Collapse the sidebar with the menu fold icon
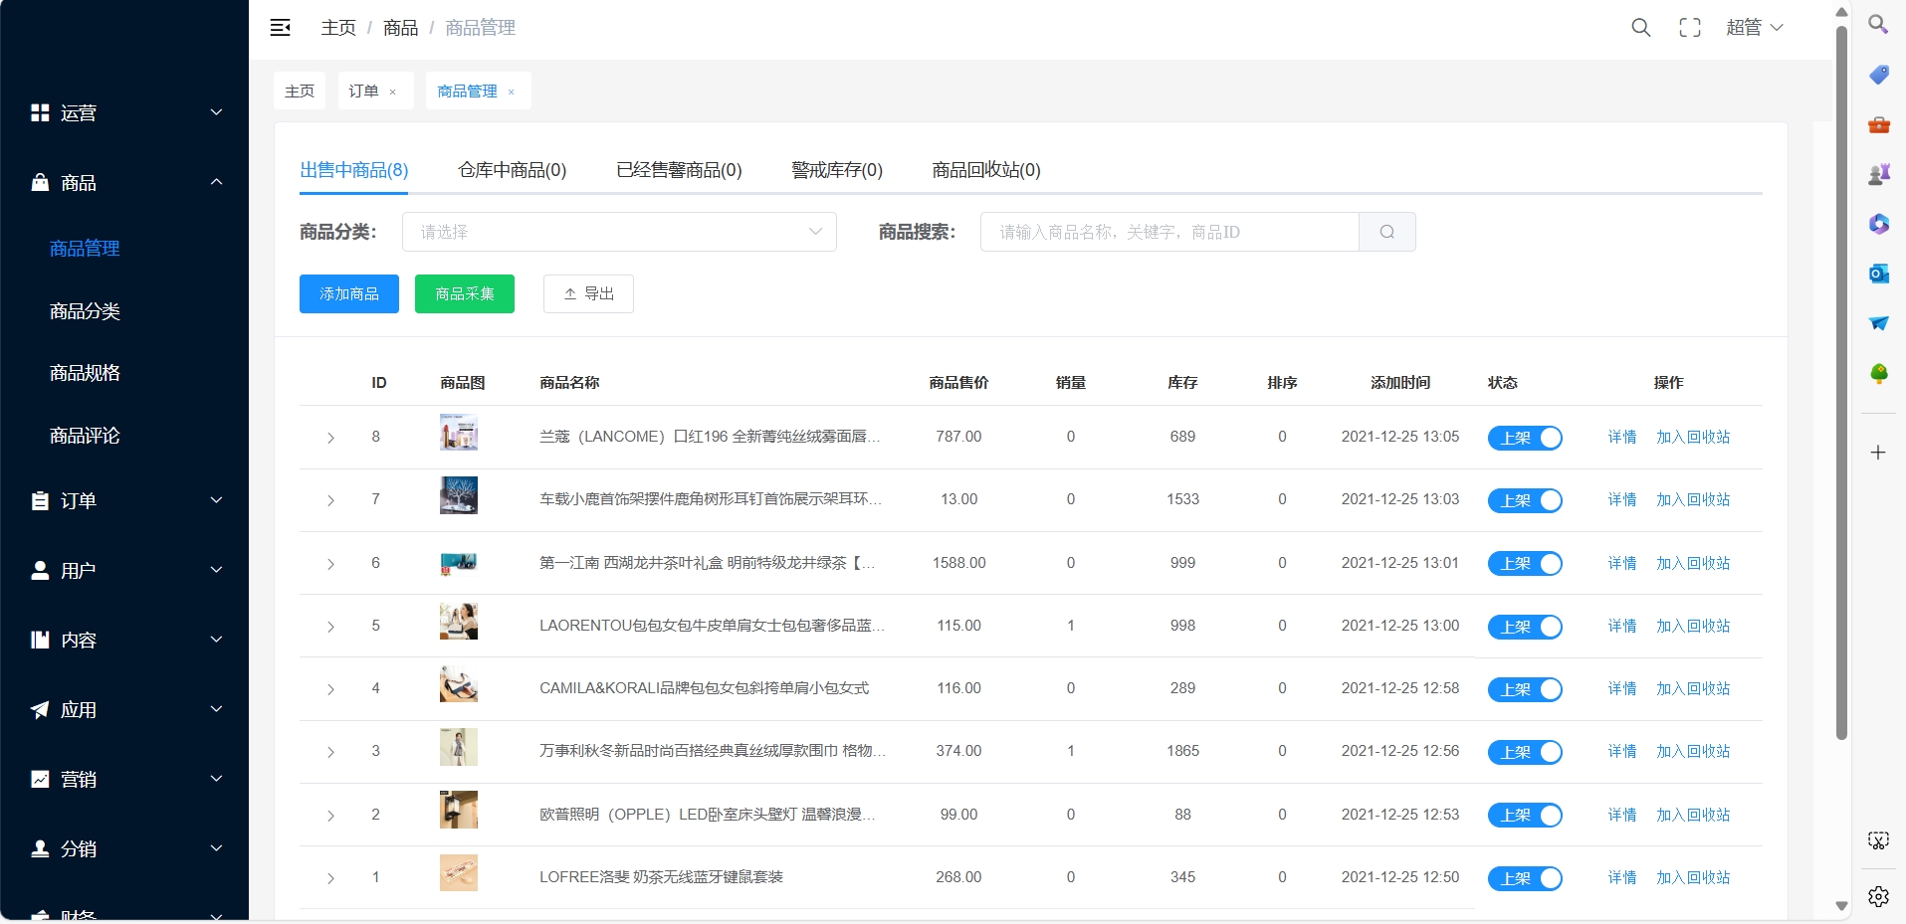This screenshot has width=1906, height=924. pyautogui.click(x=281, y=28)
